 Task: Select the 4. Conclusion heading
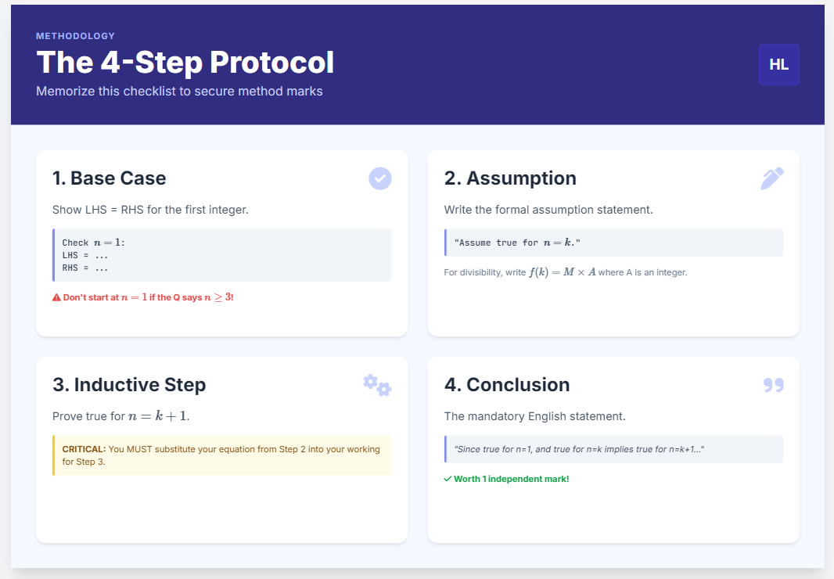(507, 385)
